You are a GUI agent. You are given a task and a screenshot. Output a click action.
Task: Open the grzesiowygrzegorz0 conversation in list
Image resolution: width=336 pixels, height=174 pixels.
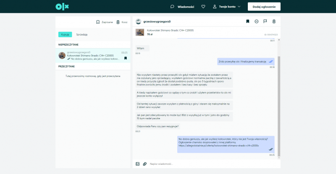(92, 56)
